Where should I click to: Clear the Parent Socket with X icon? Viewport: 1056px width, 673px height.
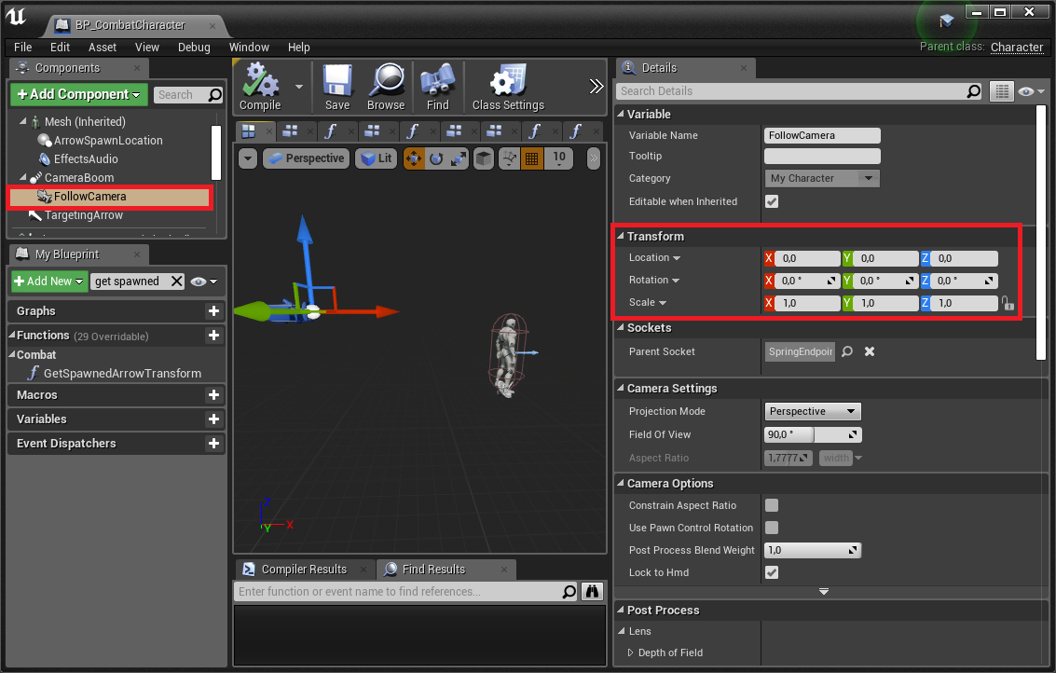click(x=870, y=352)
